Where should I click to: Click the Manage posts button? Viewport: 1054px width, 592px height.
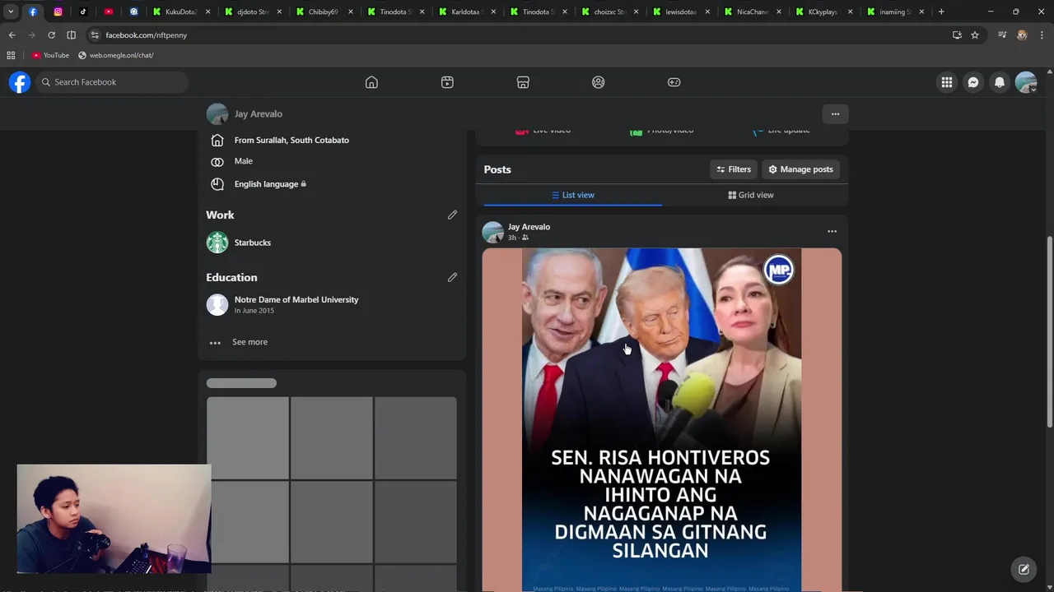[x=800, y=169]
